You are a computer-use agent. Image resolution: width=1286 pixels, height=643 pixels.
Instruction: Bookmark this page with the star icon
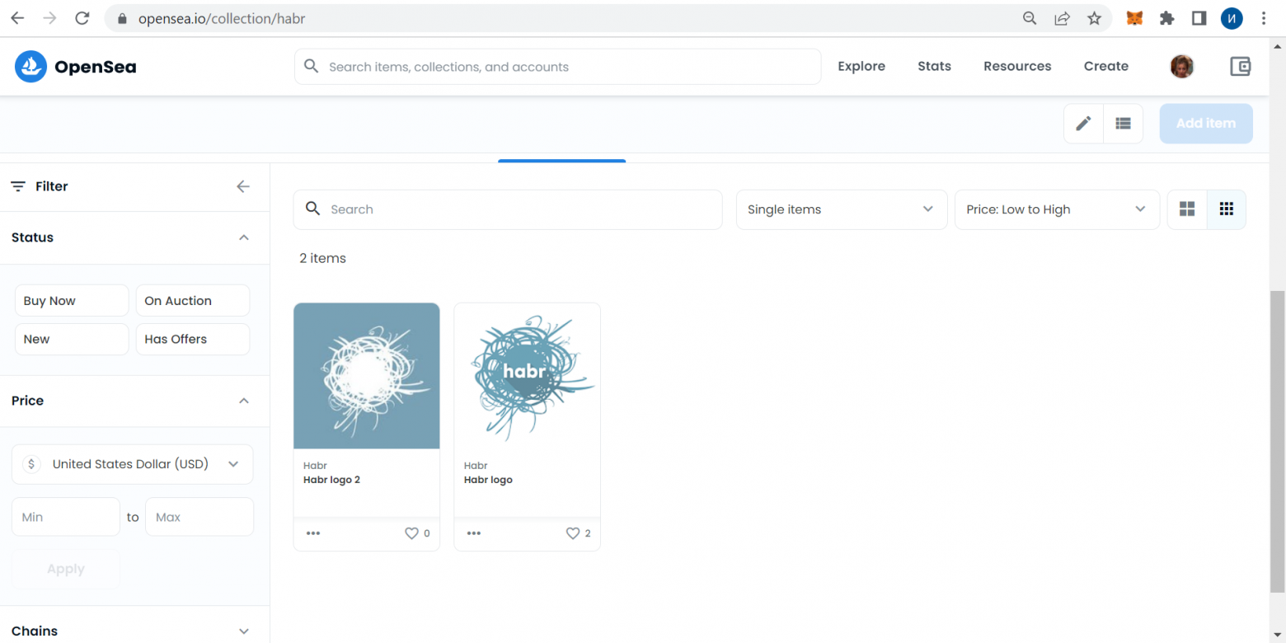point(1094,18)
